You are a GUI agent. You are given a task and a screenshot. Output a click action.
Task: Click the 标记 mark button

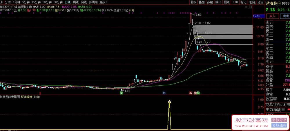point(243,2)
